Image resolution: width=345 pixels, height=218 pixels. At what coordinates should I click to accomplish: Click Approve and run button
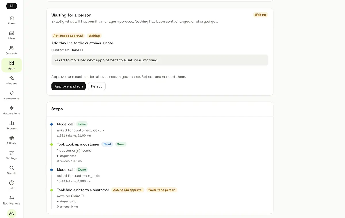pos(68,86)
